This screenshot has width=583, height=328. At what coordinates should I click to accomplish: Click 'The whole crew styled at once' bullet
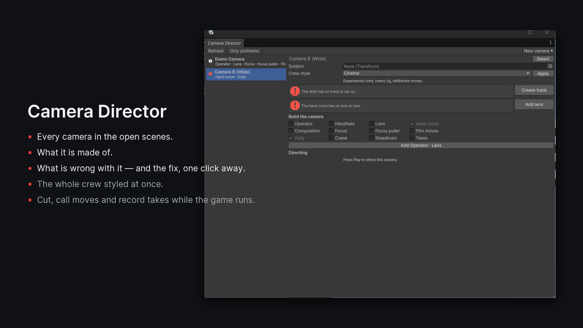100,184
